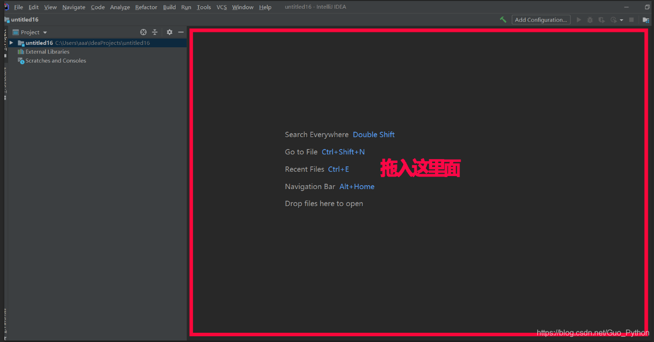This screenshot has width=654, height=342.
Task: Select Scratches and Consoles tree row
Action: click(97, 61)
